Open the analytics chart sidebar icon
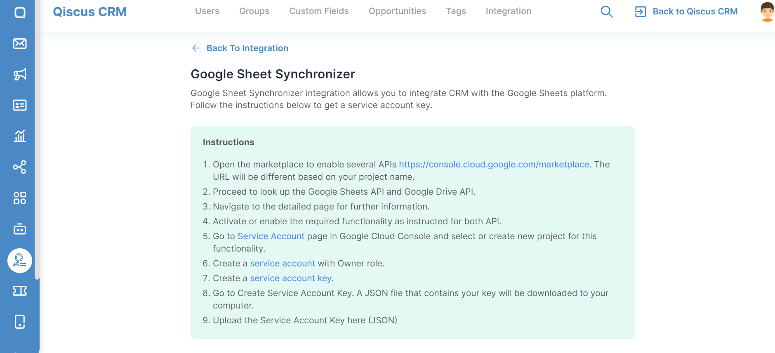The image size is (775, 353). point(20,136)
